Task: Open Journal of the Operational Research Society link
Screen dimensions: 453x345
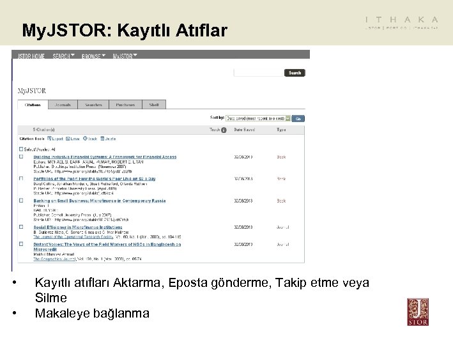Action: tap(73, 236)
